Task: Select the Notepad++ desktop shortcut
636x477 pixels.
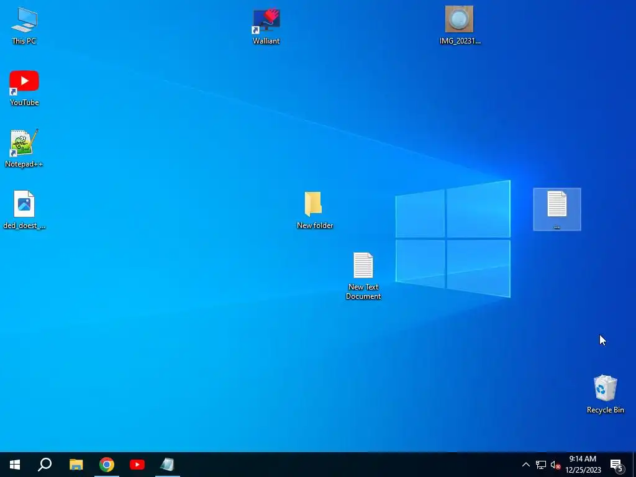Action: (x=24, y=148)
